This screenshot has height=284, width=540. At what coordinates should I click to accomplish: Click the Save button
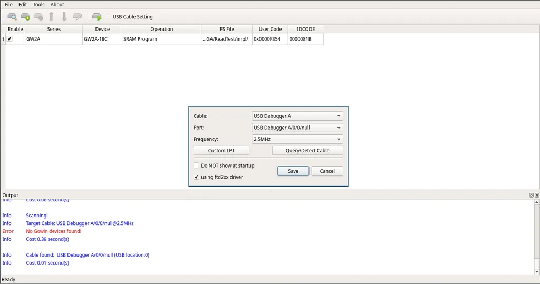tap(293, 171)
